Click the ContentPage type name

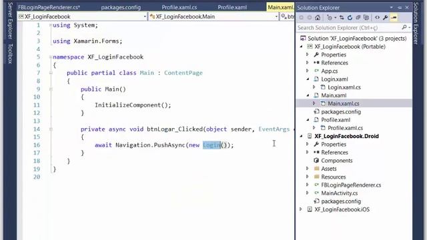(x=183, y=73)
